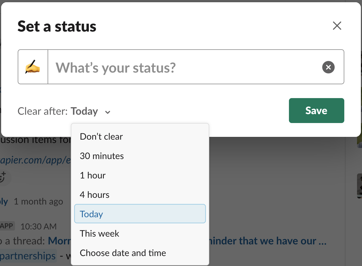This screenshot has width=362, height=266.
Task: Choose "Don't clear" from the menu
Action: [x=101, y=137]
